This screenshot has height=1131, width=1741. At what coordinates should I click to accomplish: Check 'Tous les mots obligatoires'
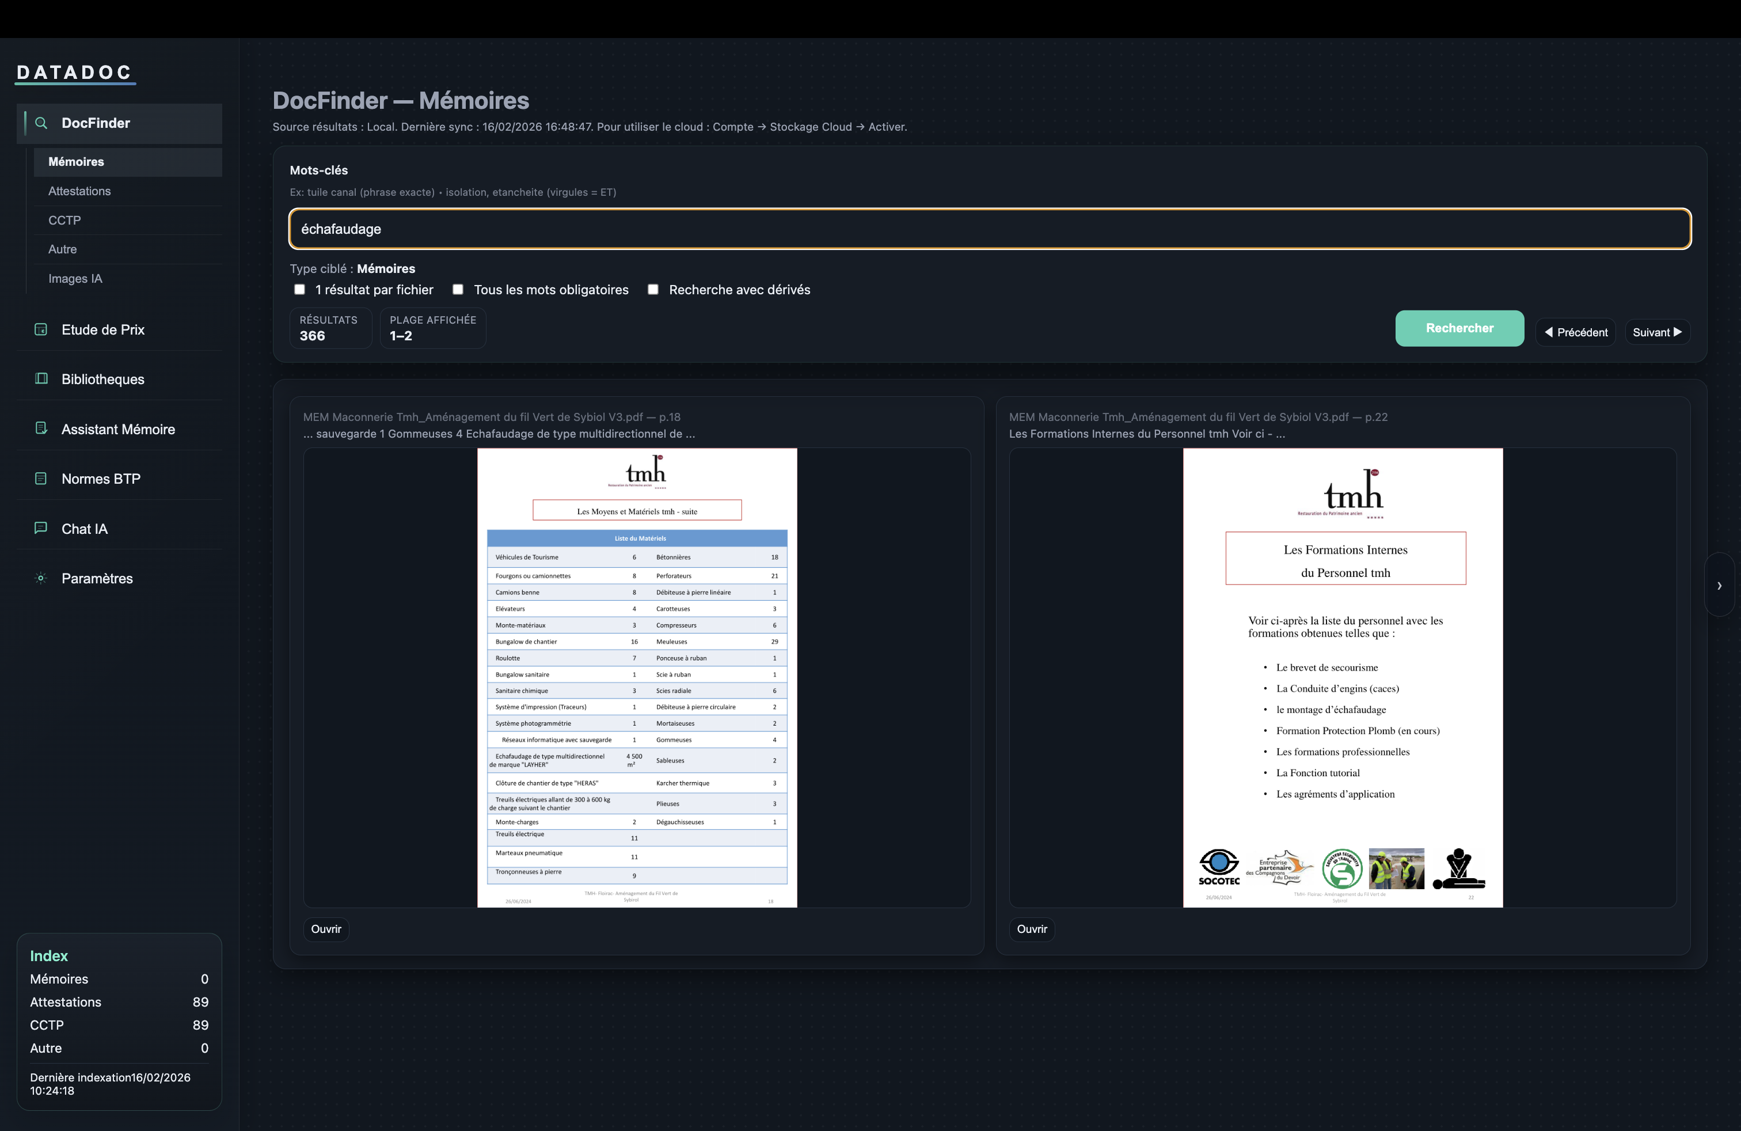coord(458,289)
